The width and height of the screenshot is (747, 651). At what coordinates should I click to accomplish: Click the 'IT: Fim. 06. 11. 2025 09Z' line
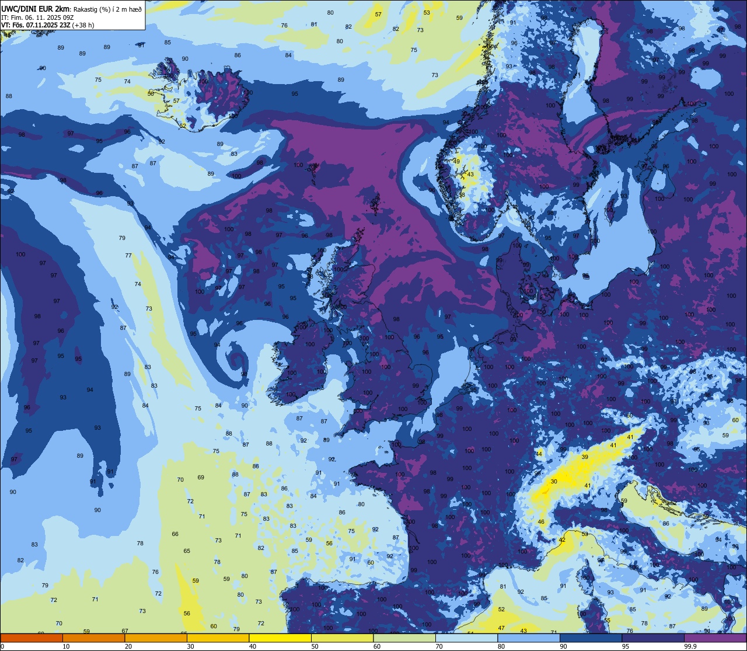pos(37,17)
